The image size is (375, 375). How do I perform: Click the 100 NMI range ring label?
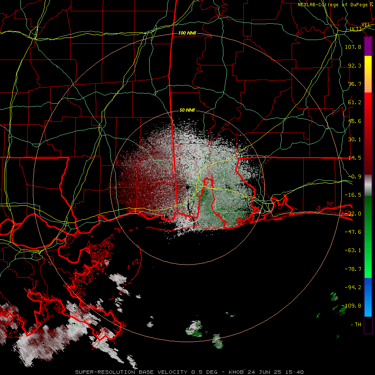[187, 33]
